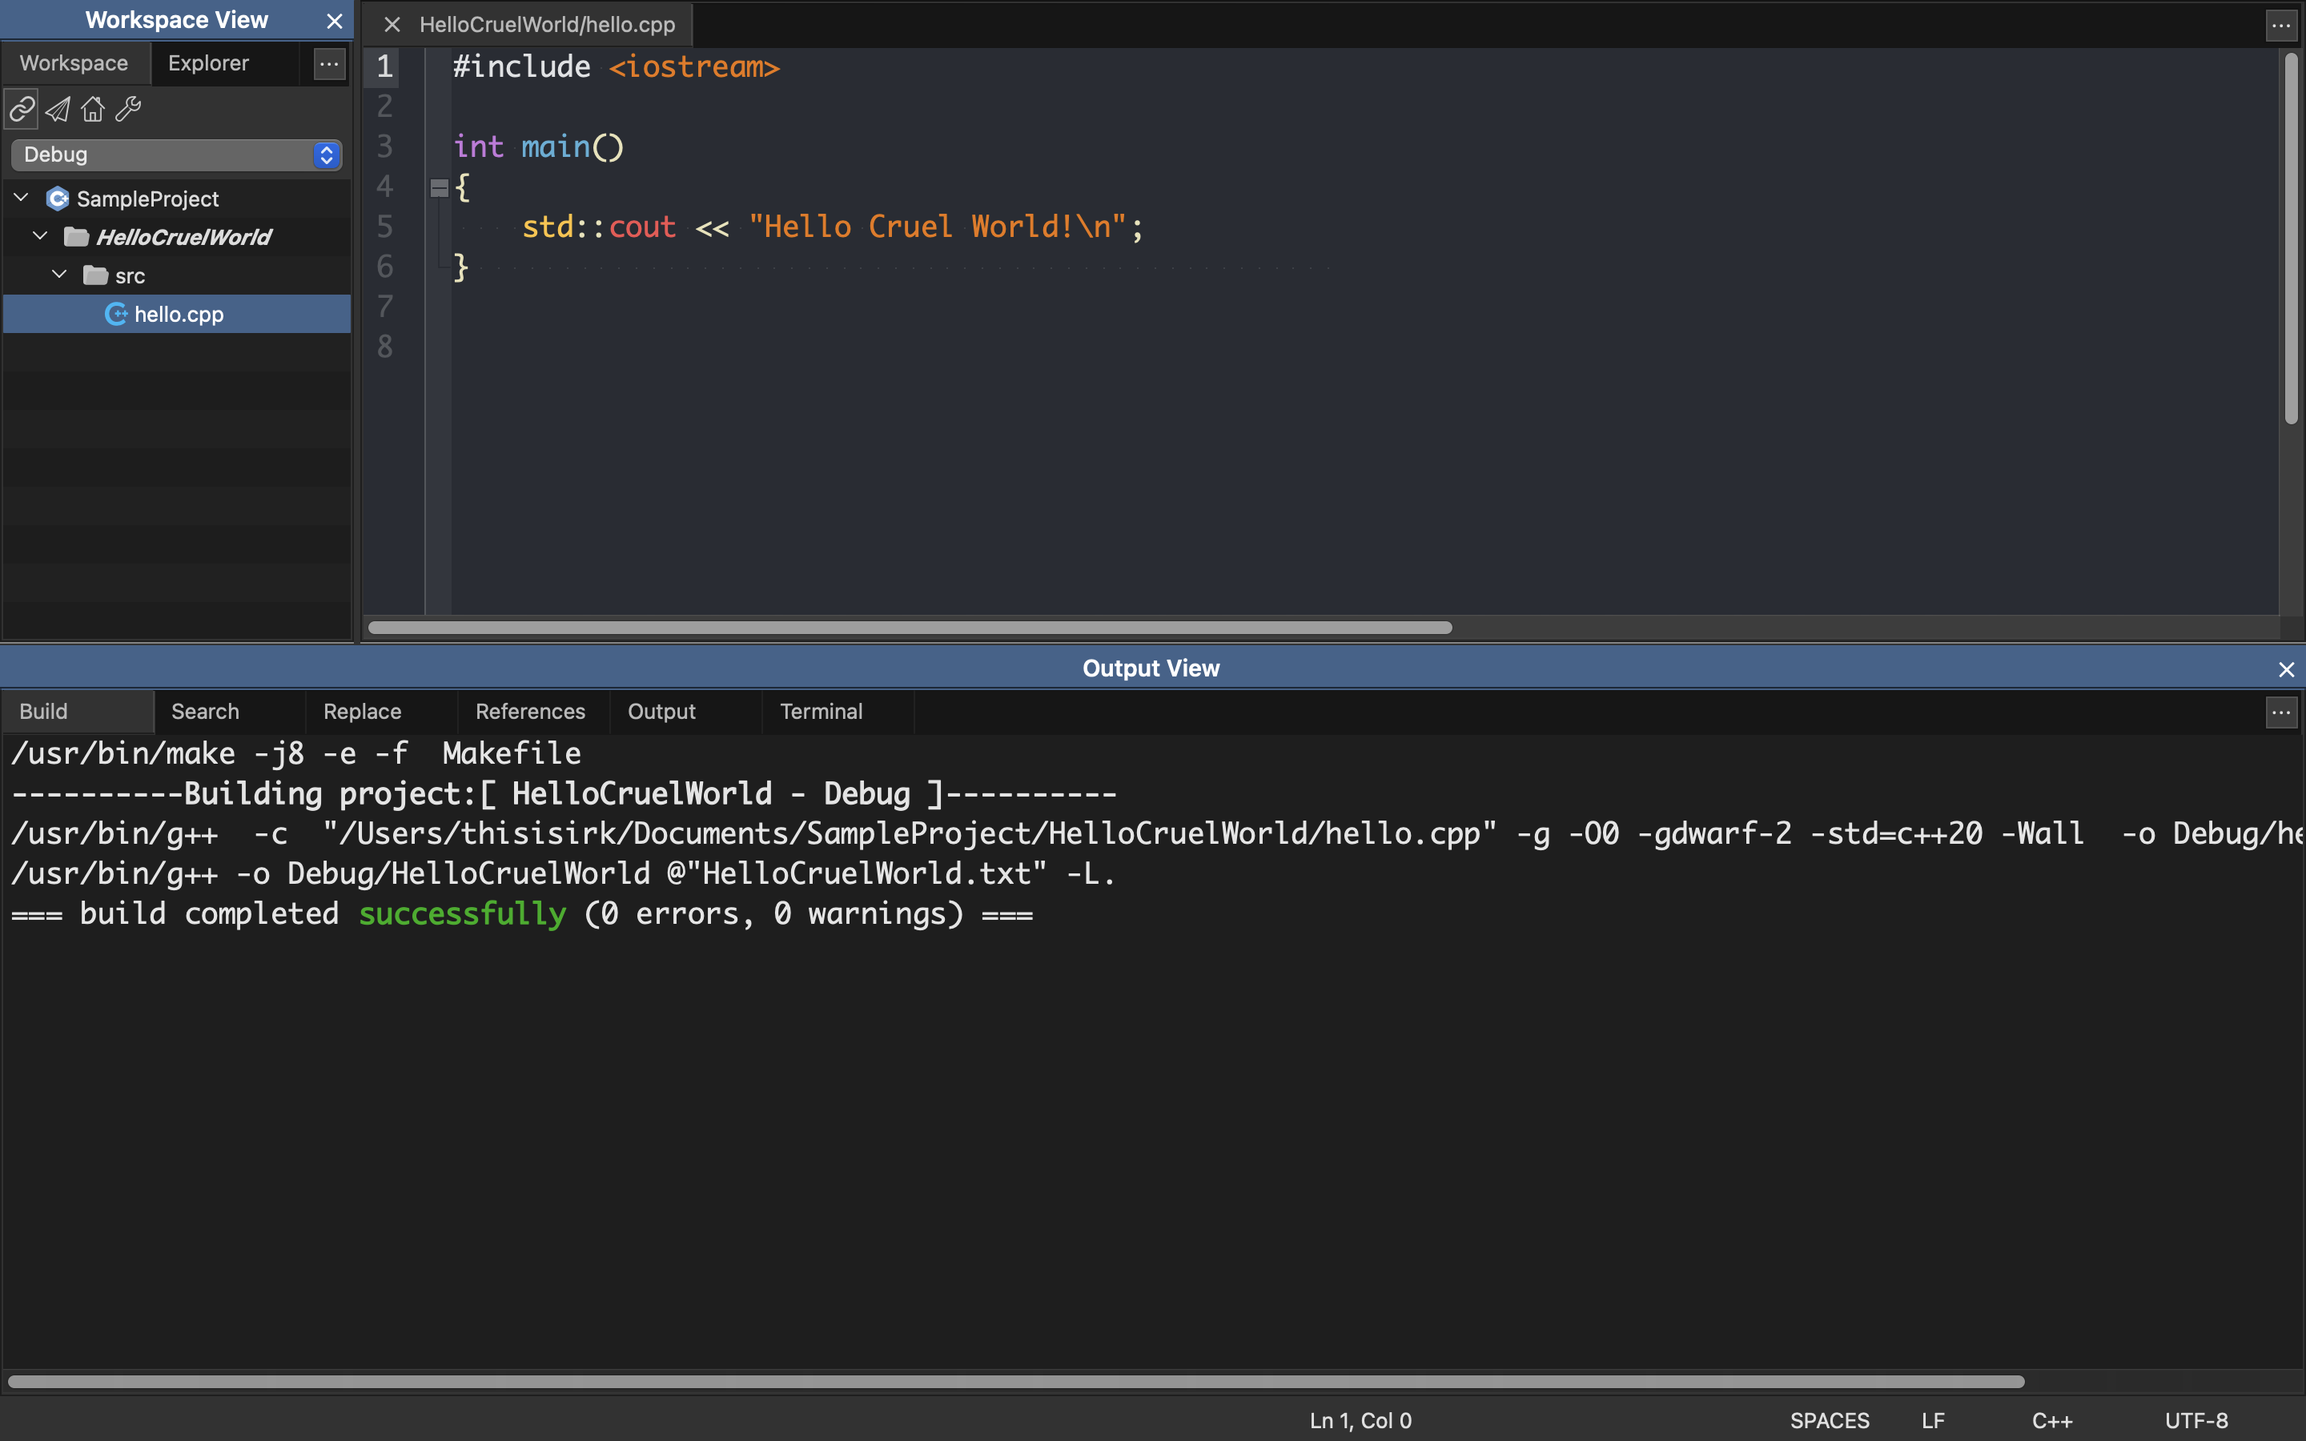Collapse the HelloCruelWorld project folder
Image resolution: width=2306 pixels, height=1441 pixels.
tap(40, 235)
